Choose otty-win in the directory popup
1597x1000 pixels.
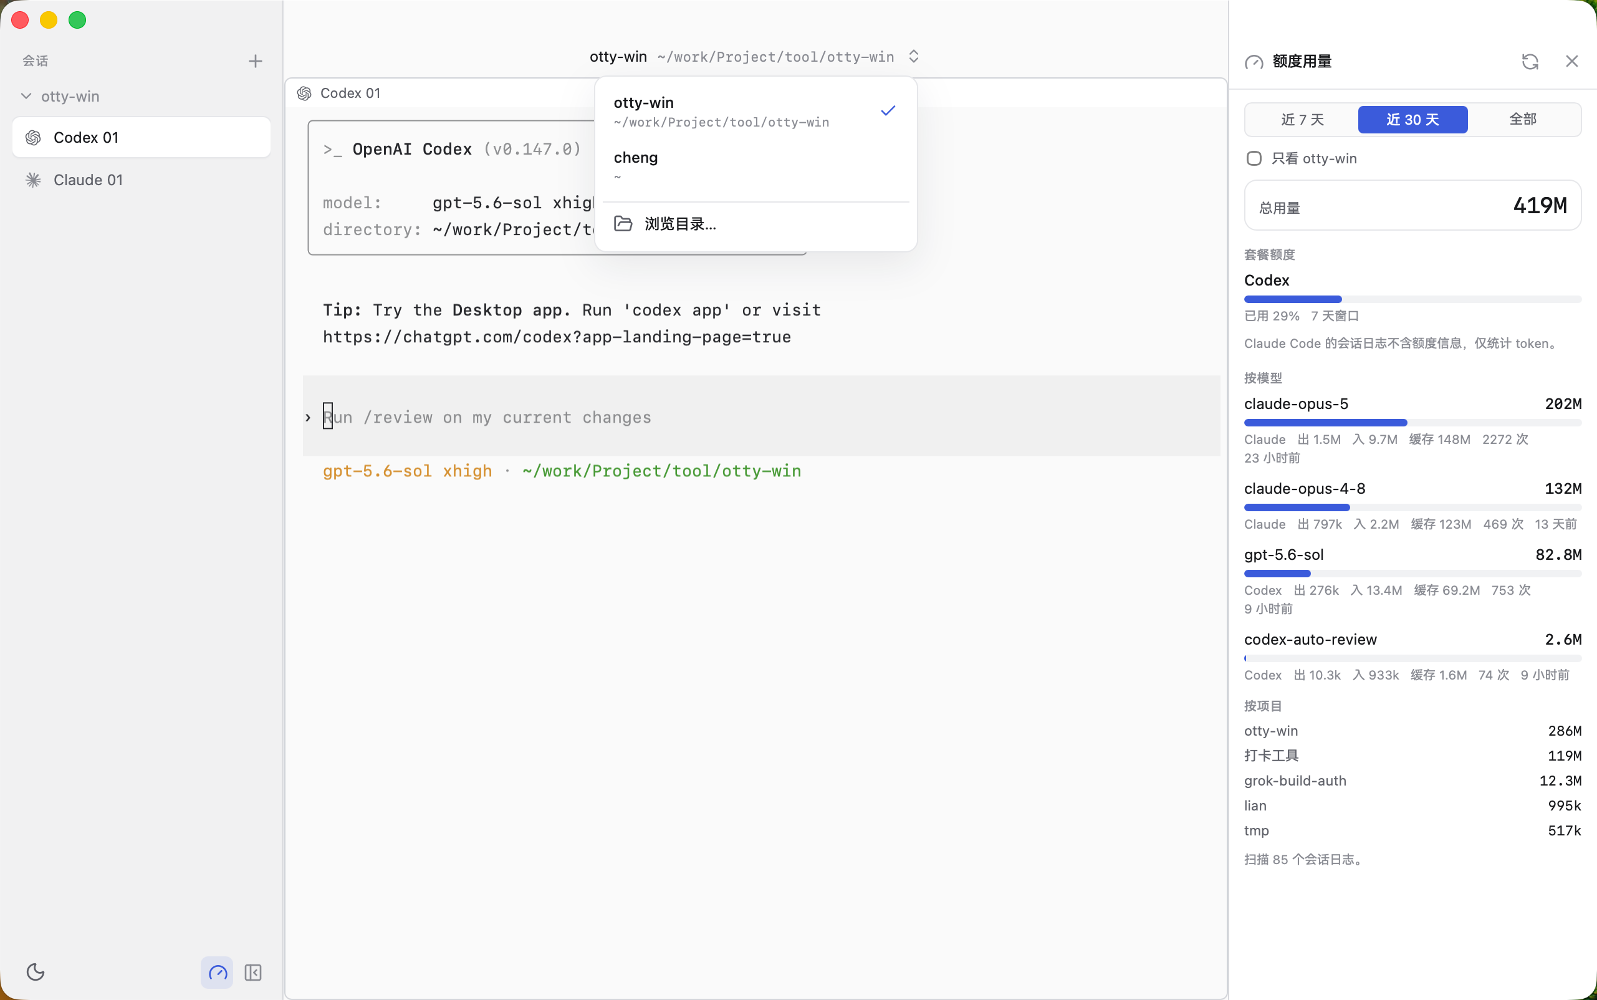click(x=755, y=111)
